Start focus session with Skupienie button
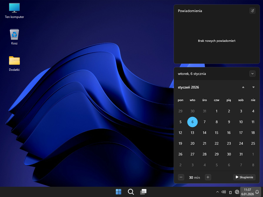Image resolution: width=263 pixels, height=197 pixels. tap(244, 177)
